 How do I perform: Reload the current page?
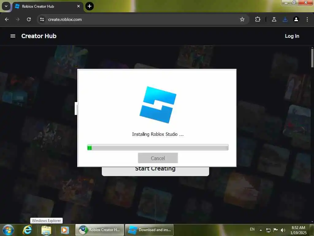point(29,19)
